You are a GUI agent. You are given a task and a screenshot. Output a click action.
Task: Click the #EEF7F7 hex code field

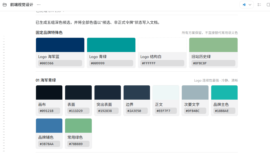166,111
